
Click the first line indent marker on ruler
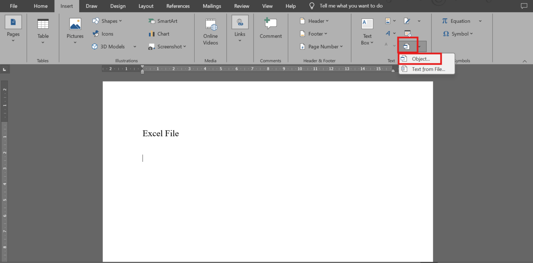click(142, 67)
